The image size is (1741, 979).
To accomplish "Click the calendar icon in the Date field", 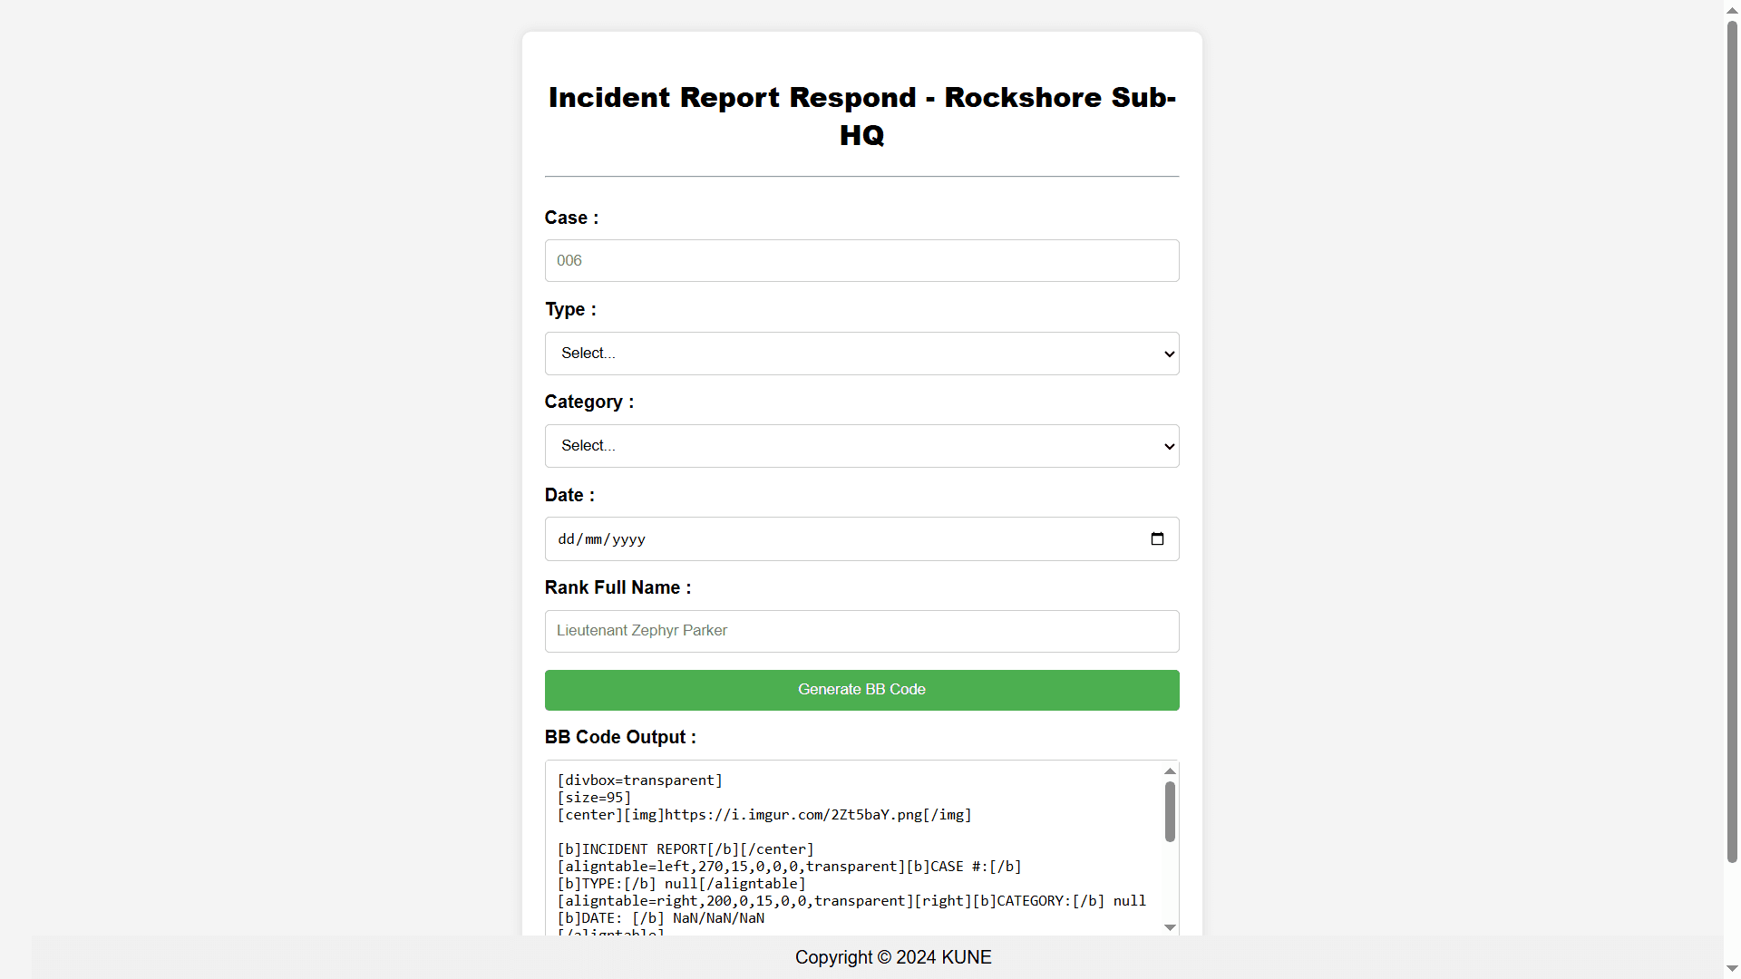I will tap(1156, 538).
